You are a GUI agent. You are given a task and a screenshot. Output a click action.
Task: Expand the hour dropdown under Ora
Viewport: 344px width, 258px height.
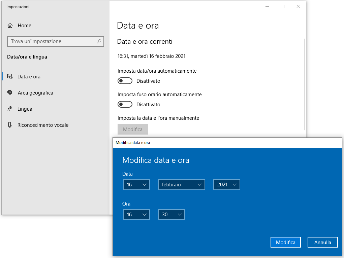point(136,215)
